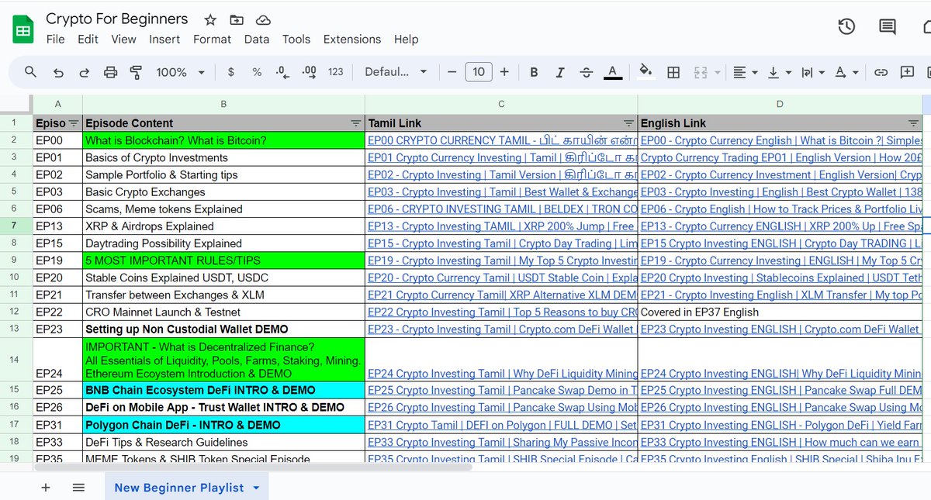Star the Crypto For Beginners document
This screenshot has width=931, height=500.
210,20
